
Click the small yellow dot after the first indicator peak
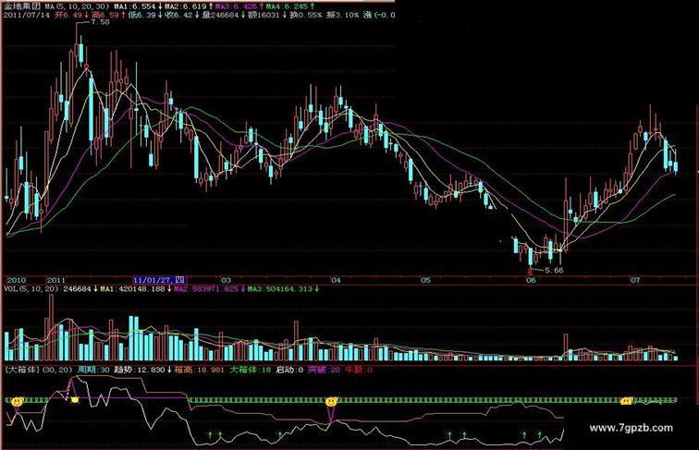click(x=75, y=400)
